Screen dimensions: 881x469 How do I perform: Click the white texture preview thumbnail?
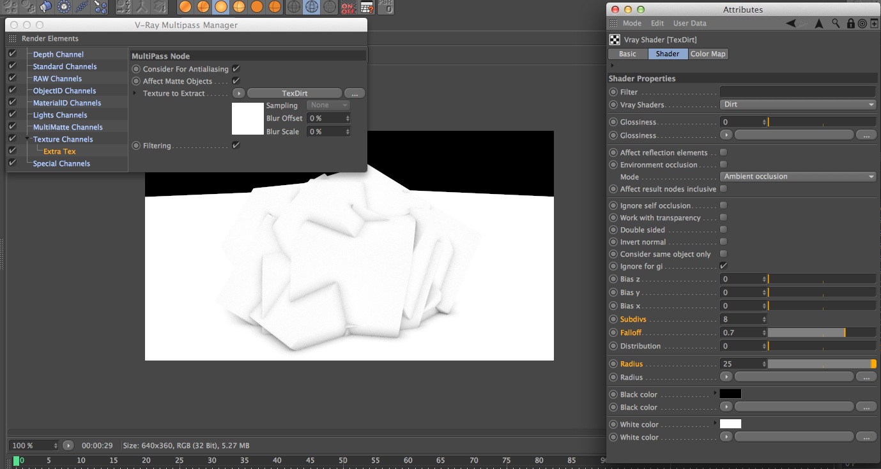[248, 119]
